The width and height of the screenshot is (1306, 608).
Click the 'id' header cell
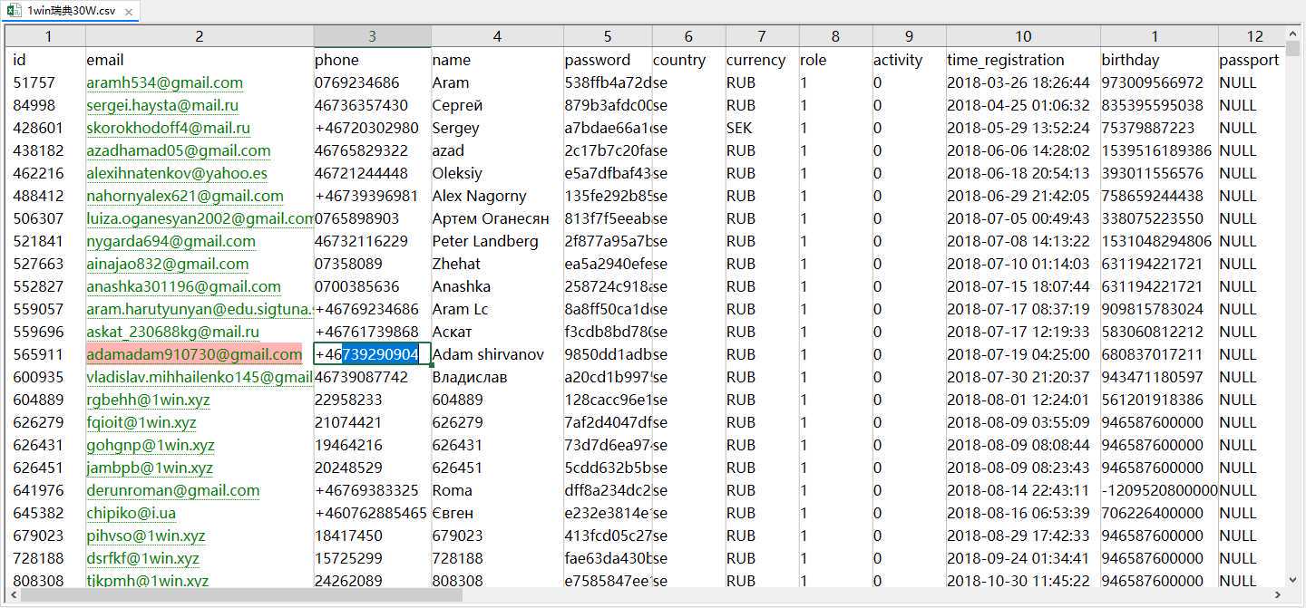click(47, 60)
